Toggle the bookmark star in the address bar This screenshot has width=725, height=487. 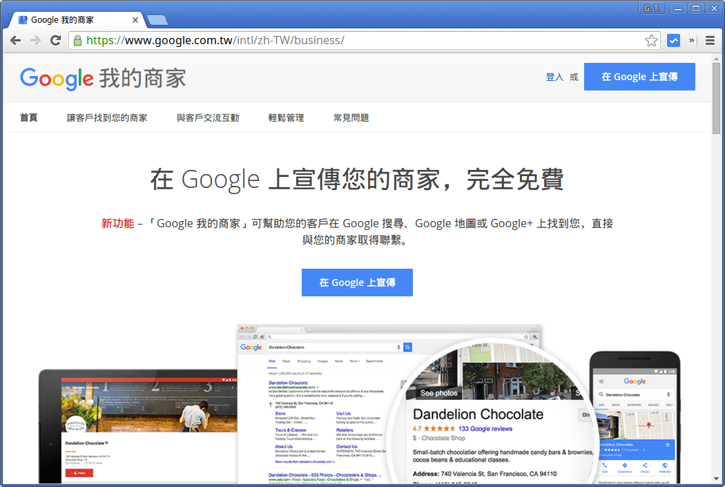pyautogui.click(x=651, y=40)
